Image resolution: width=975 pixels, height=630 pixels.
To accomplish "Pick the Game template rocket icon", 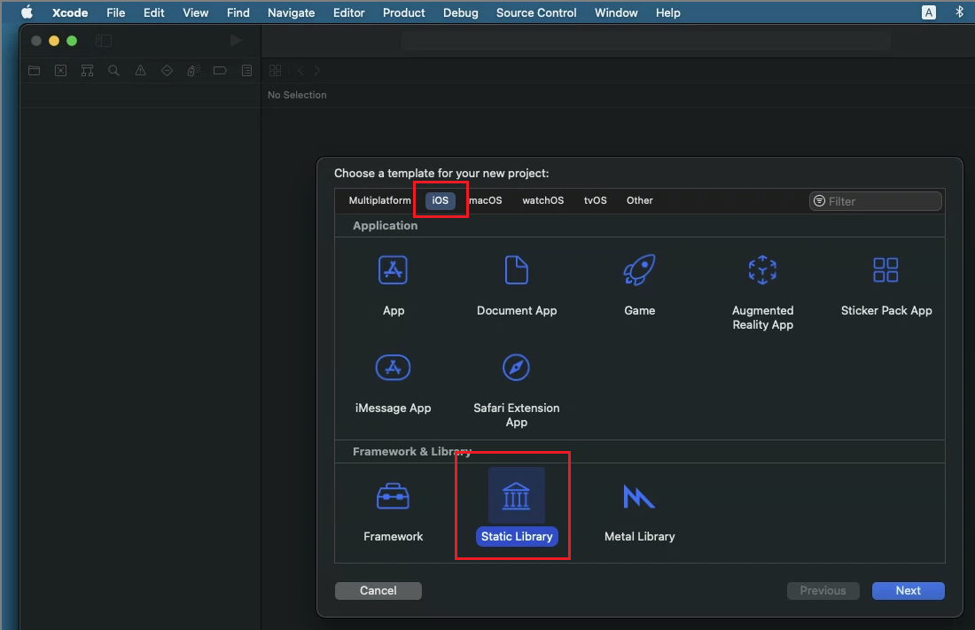I will coord(639,270).
